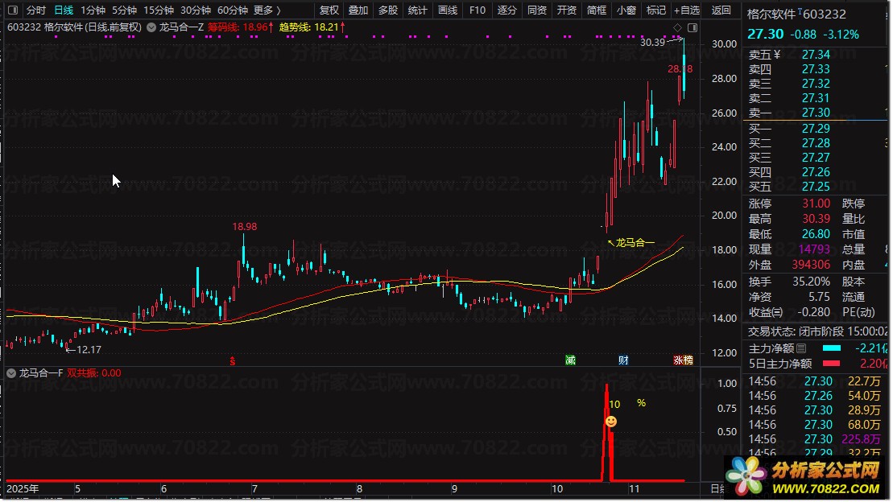
Task: Click 净资 value 5.75
Action: (819, 297)
